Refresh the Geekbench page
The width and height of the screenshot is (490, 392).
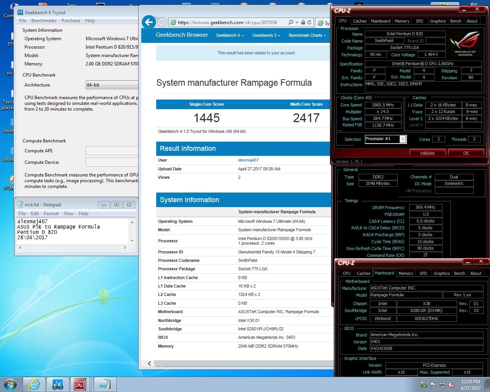pos(309,23)
